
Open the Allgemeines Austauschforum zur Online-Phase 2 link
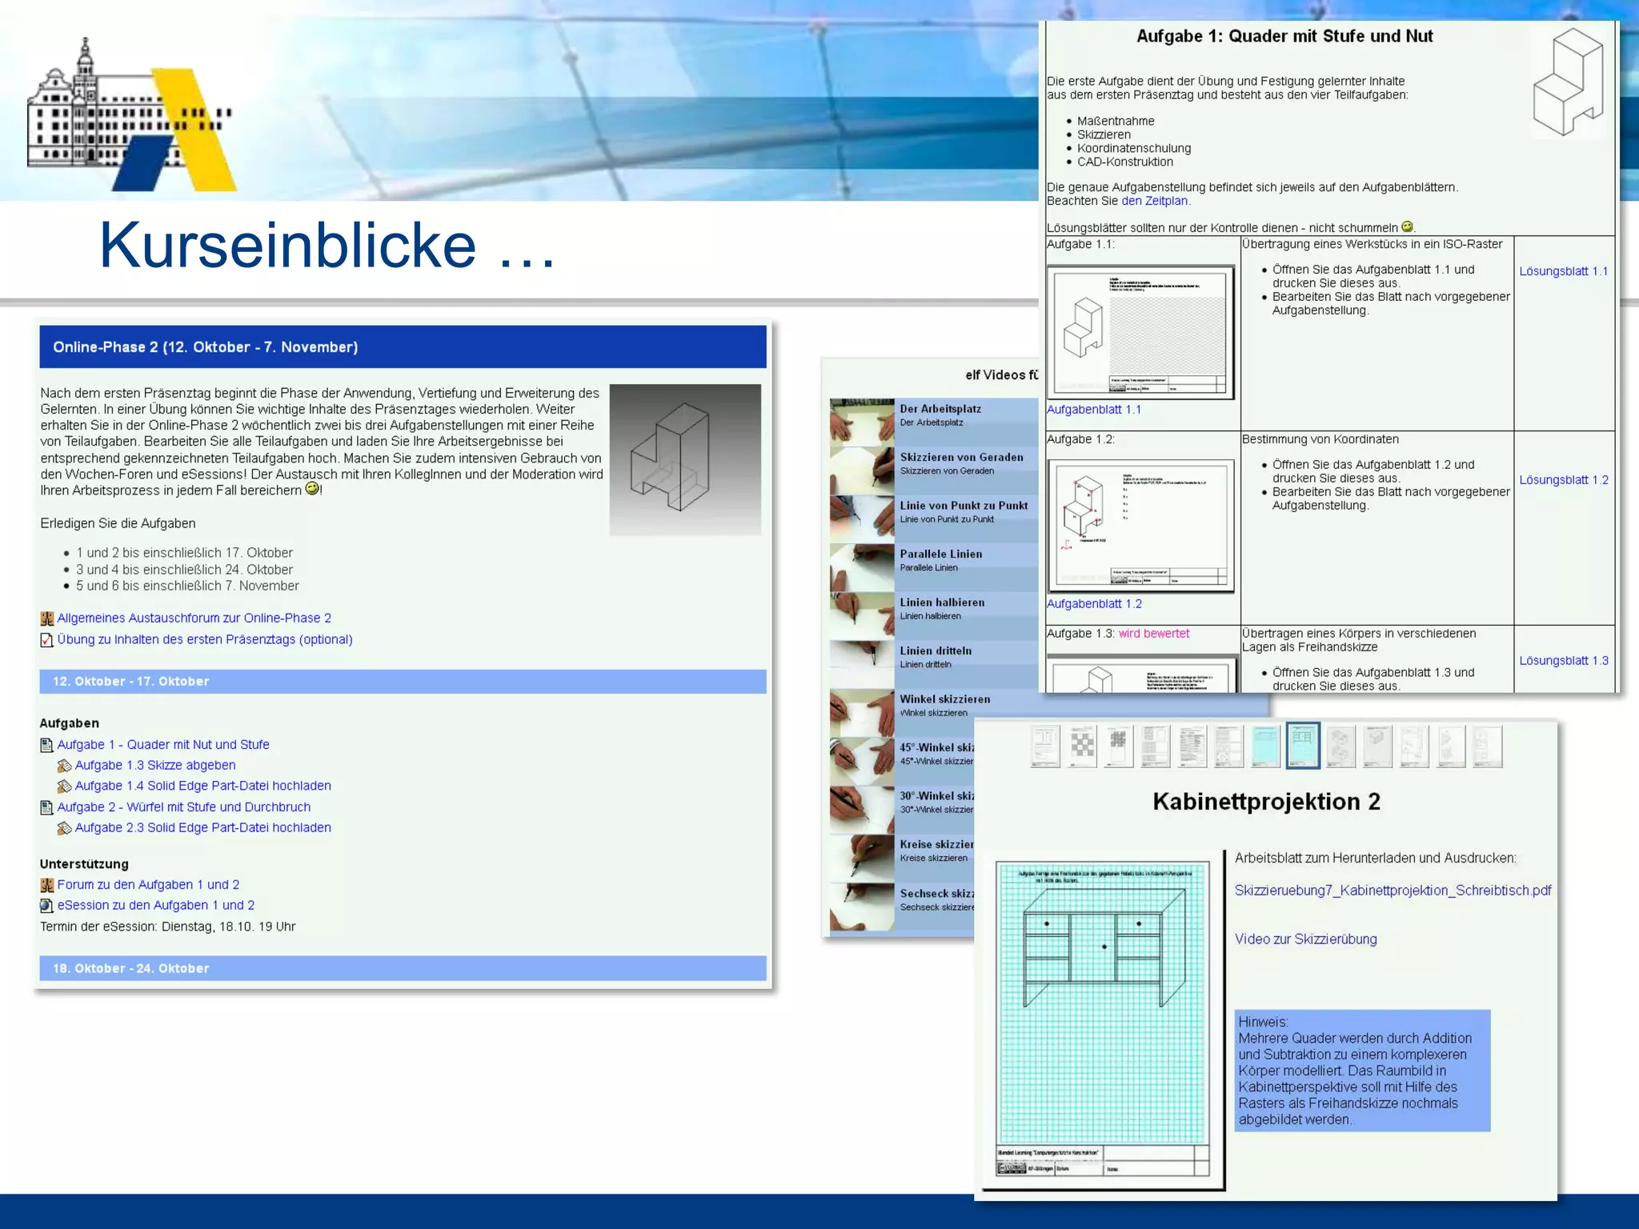point(194,619)
